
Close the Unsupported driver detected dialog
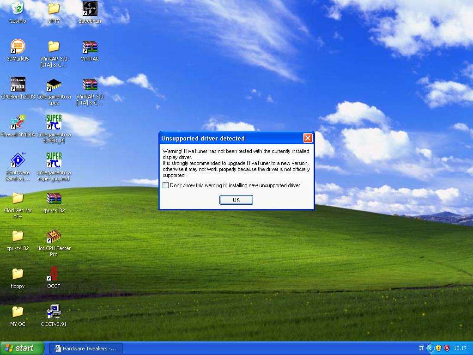point(308,138)
